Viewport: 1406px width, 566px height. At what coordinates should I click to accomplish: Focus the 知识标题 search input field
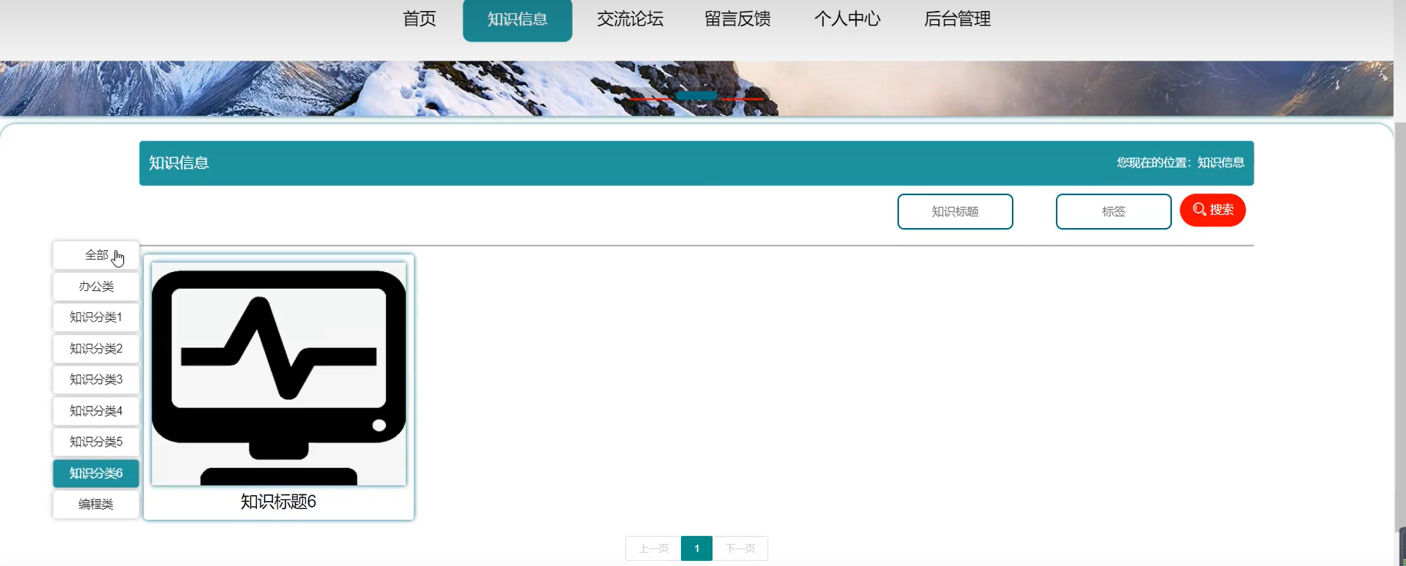click(955, 211)
